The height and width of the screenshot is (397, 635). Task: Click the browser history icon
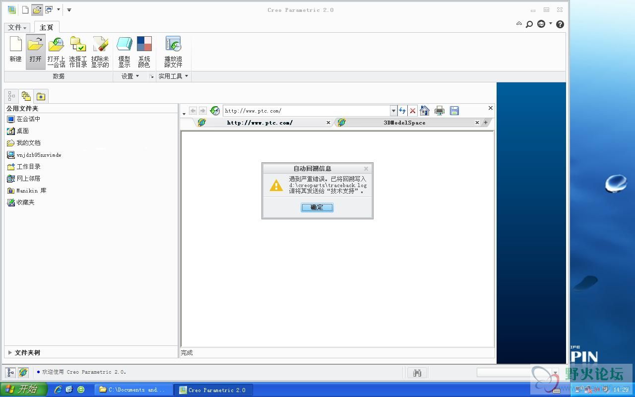(215, 111)
